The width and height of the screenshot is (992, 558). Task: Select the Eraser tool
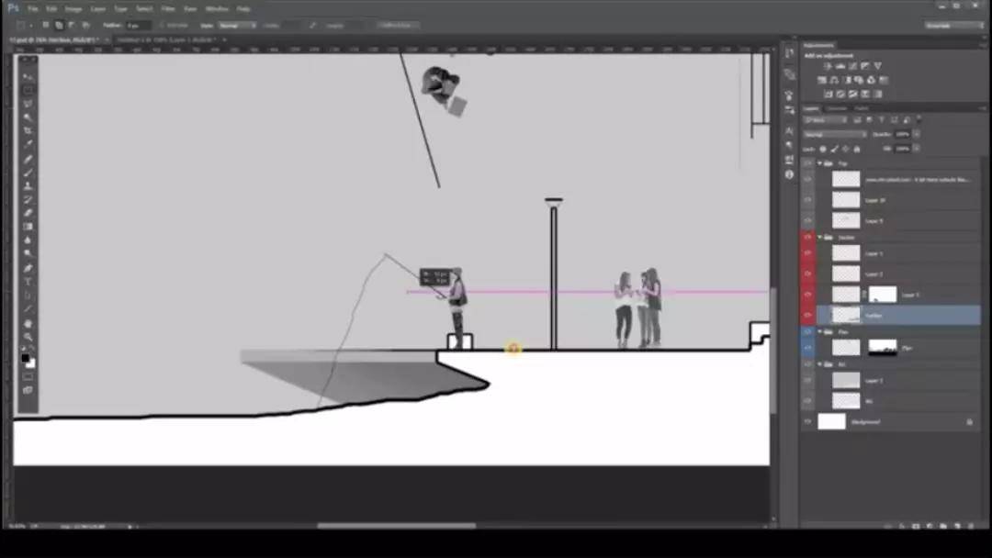pyautogui.click(x=28, y=213)
